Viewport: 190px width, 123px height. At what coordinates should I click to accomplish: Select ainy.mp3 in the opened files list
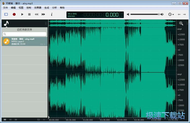coord(25,42)
